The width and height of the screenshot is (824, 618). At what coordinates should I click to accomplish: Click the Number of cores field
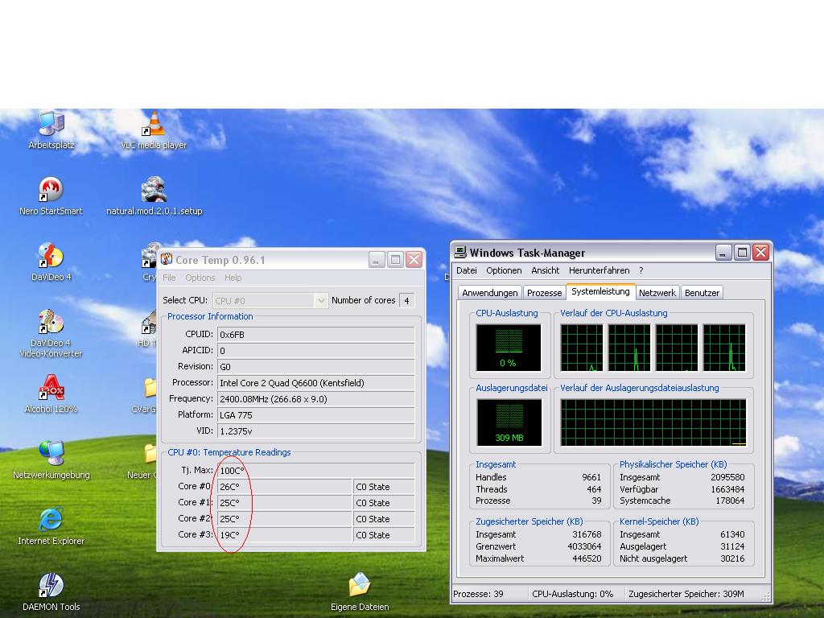click(406, 301)
